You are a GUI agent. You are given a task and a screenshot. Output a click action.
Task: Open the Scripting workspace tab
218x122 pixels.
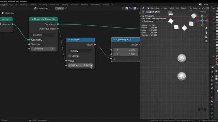click(x=106, y=5)
